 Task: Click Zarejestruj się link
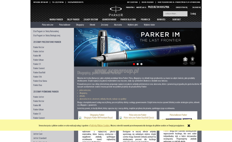[181, 7]
